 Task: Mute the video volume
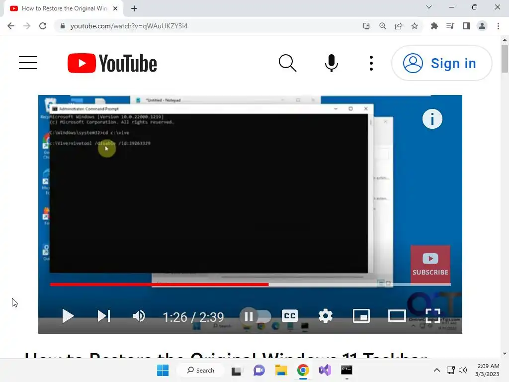click(x=139, y=316)
